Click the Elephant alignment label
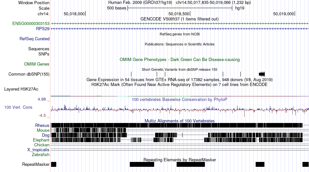This screenshot has height=172, width=309. coord(41,140)
